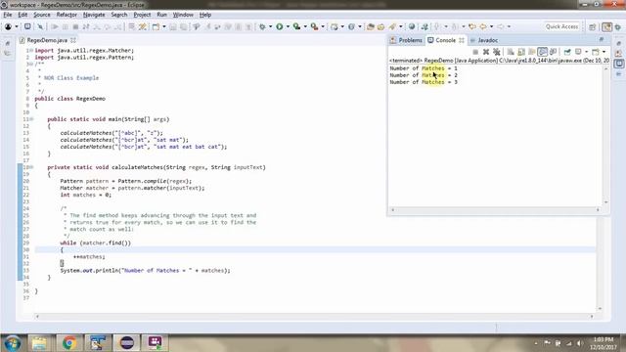Open the Project menu
This screenshot has height=352, width=626.
pos(142,15)
